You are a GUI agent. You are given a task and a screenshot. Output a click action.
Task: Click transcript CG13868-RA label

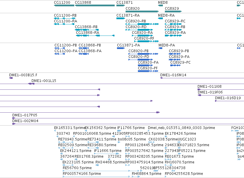click(88, 33)
